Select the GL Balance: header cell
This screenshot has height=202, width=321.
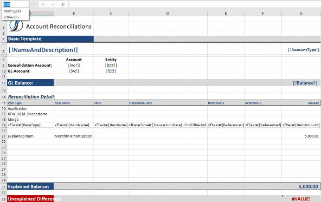coord(30,83)
